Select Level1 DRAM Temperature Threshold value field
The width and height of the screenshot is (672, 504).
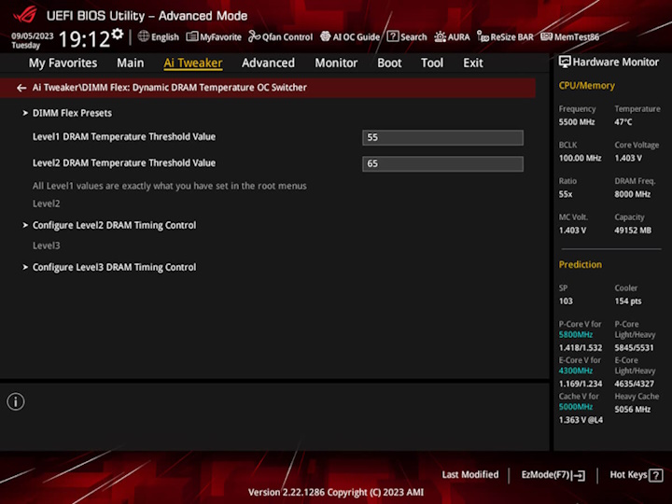tap(442, 137)
